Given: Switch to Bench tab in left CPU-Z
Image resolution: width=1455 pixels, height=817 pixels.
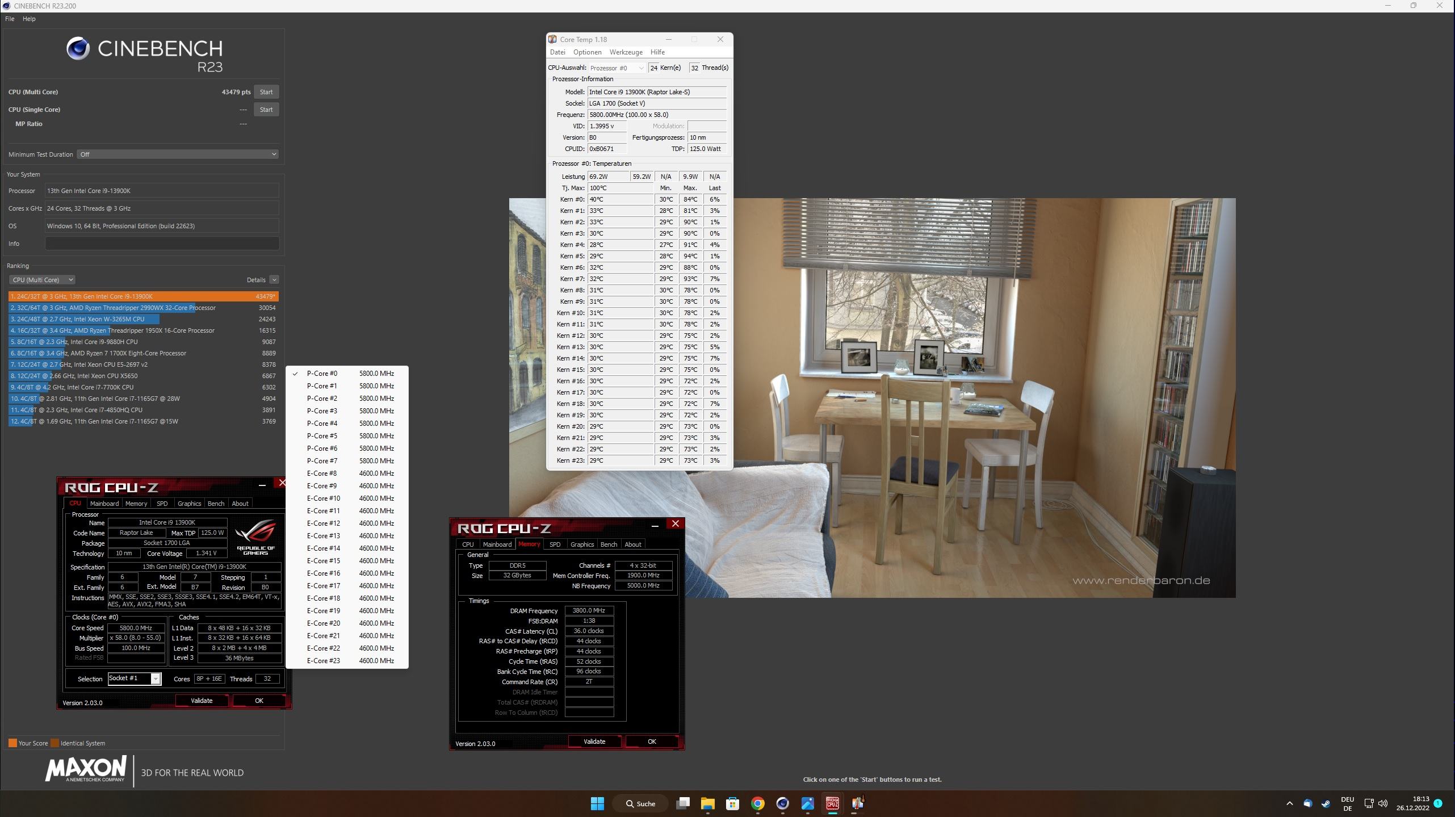Looking at the screenshot, I should tap(216, 504).
